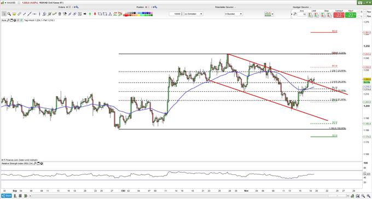This screenshot has width=372, height=199.
Task: Insert a black left arrow marker
Action: [x=85, y=14]
